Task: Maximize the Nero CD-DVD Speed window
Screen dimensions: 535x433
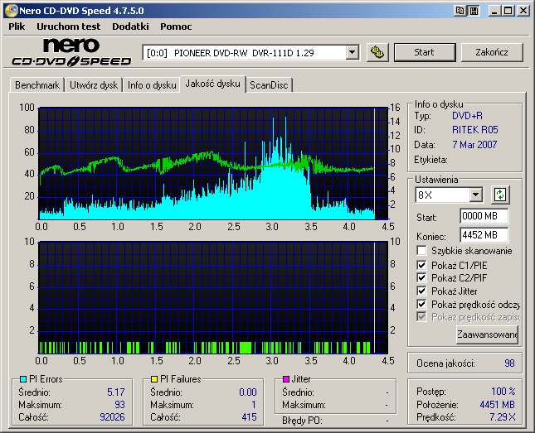Action: [508, 11]
